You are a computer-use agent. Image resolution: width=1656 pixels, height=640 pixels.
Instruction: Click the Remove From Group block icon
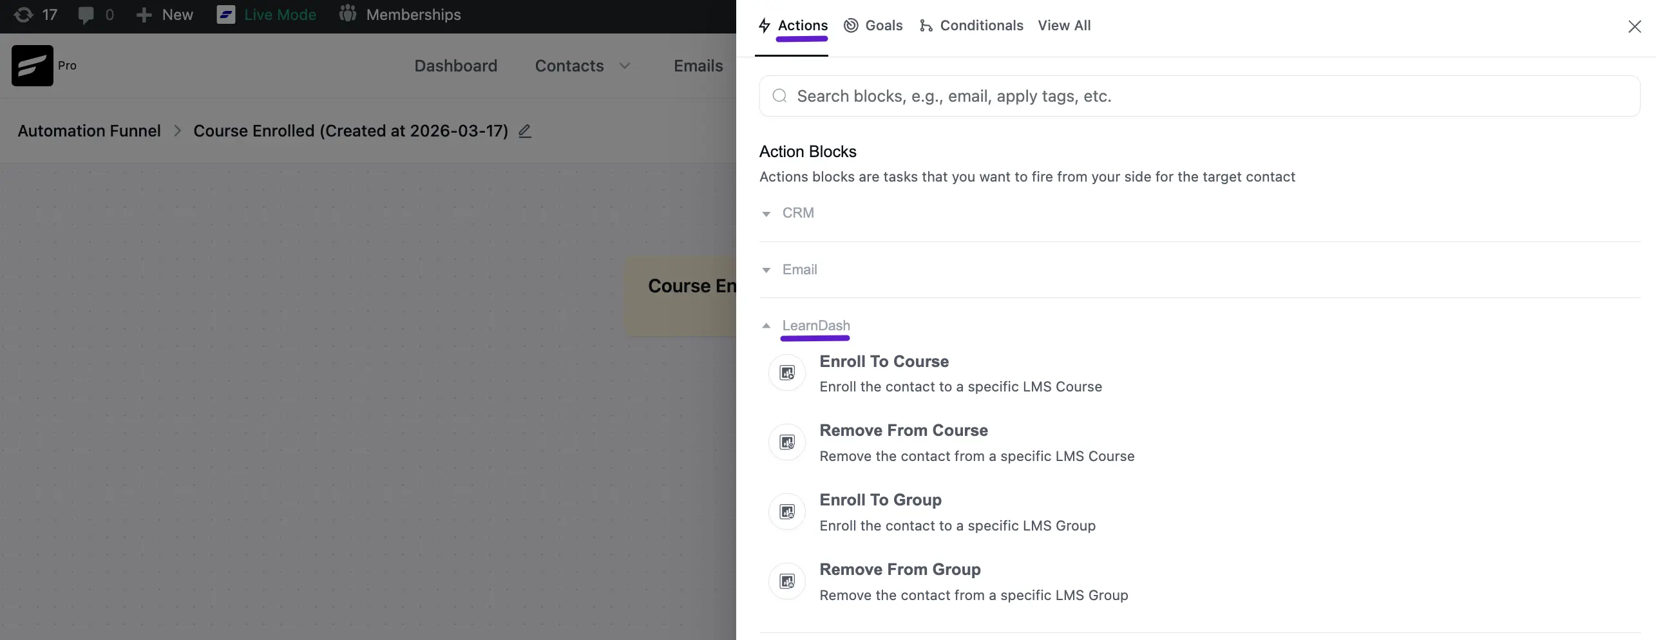tap(787, 581)
